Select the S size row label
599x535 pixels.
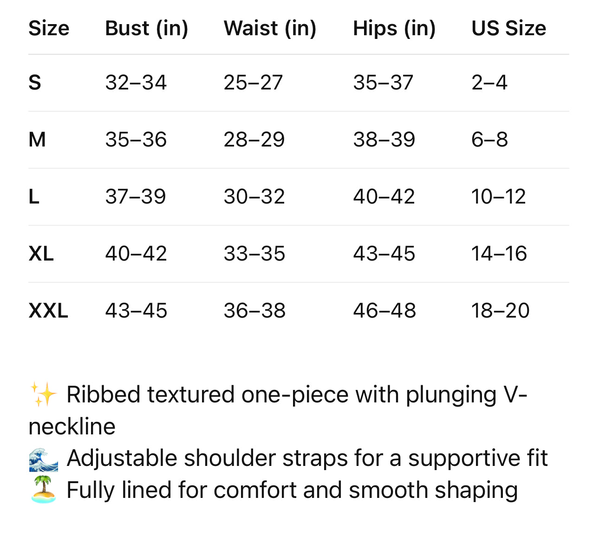(x=35, y=83)
